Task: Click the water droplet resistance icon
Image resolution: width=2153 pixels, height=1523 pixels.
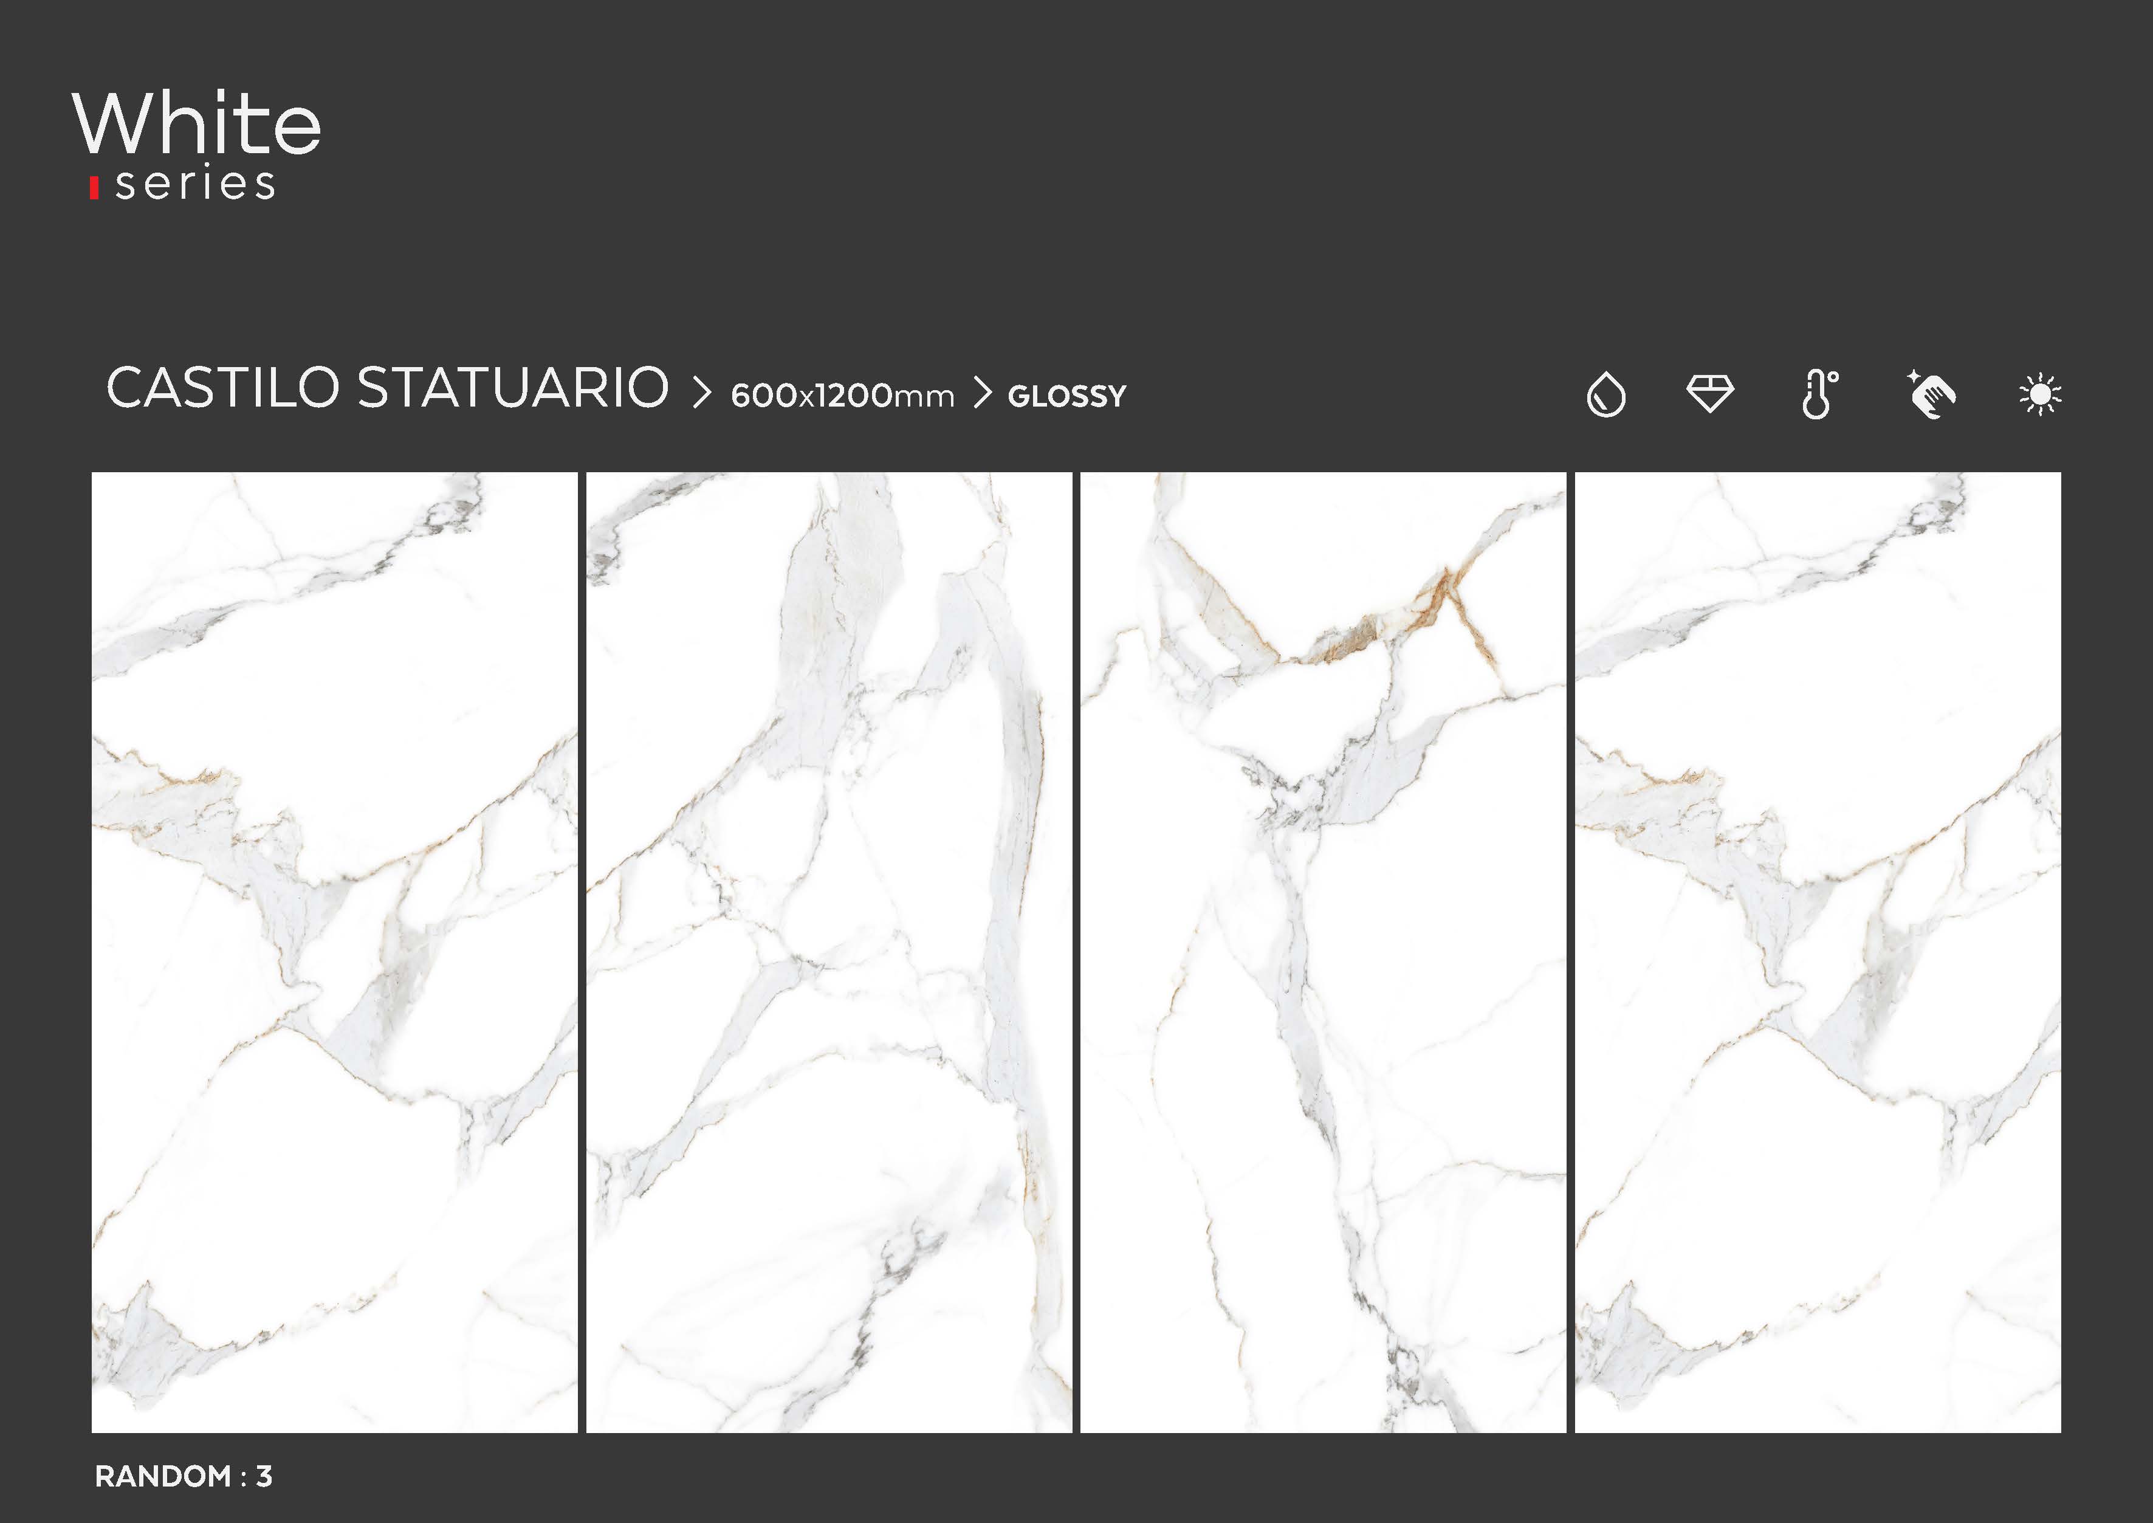Action: [x=1605, y=395]
